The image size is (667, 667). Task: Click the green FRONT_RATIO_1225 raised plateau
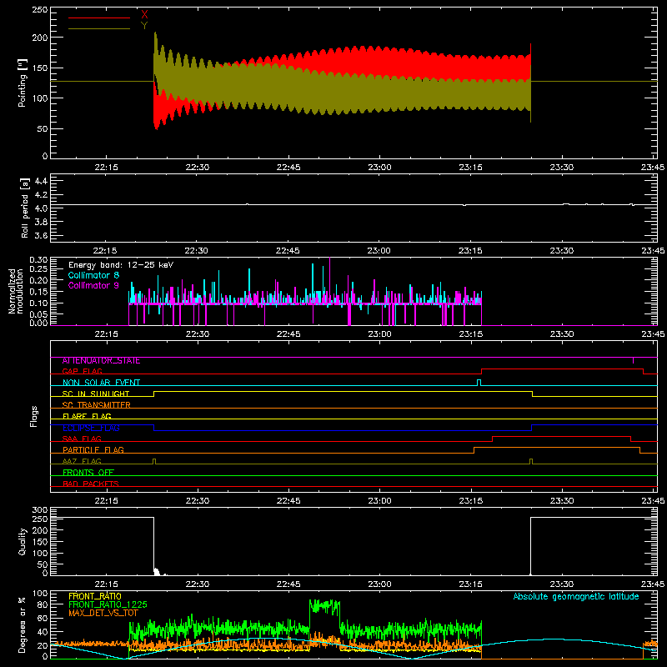tap(324, 606)
